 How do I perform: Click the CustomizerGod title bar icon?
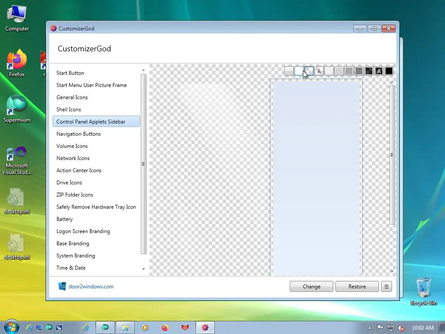(x=53, y=28)
